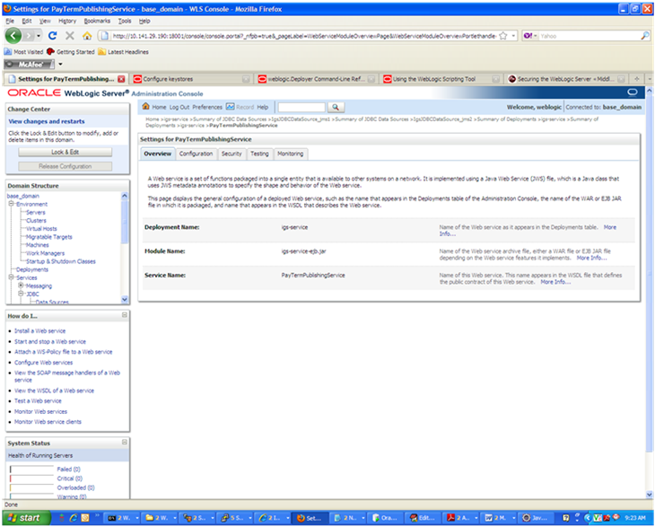The height and width of the screenshot is (527, 655).
Task: Expand the Messaging tree node
Action: 21,285
